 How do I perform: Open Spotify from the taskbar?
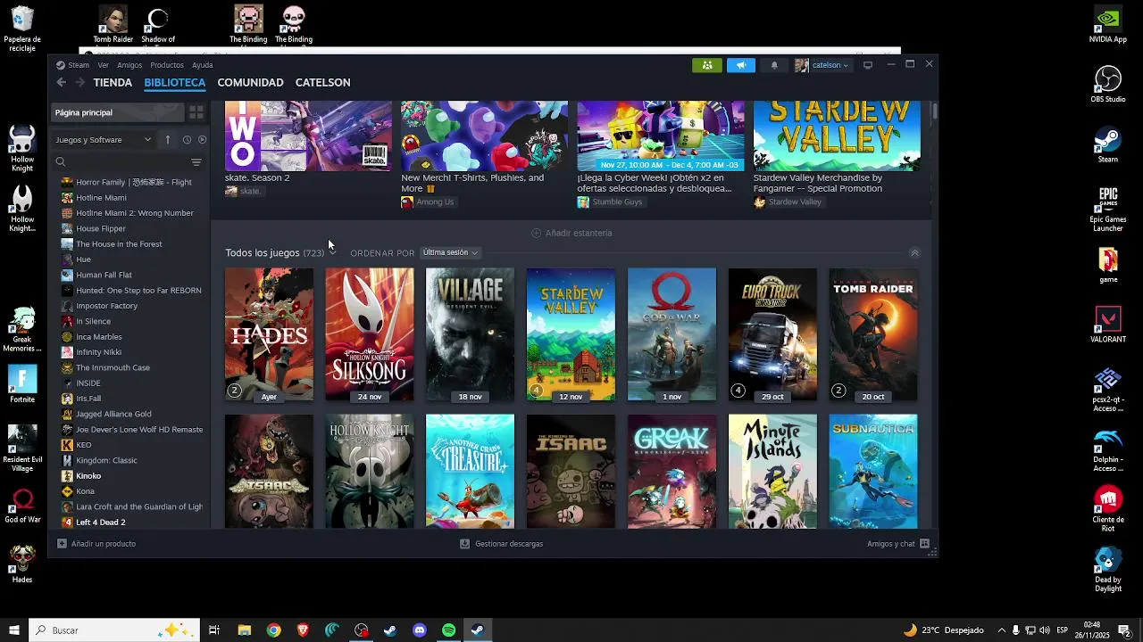(449, 630)
